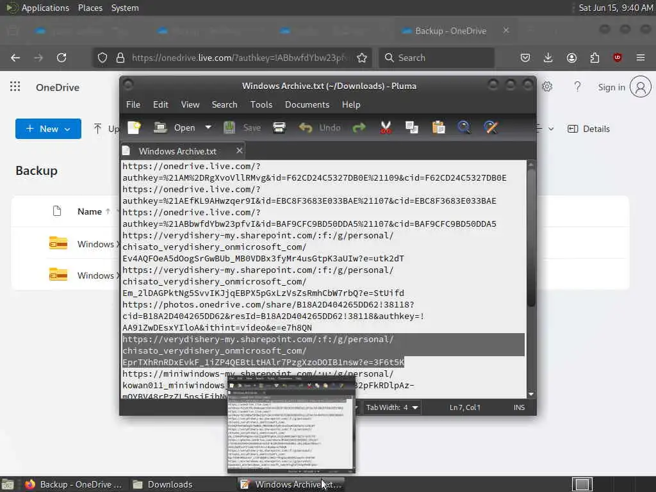656x492 pixels.
Task: Click the OneDrive help question mark
Action: 577,86
